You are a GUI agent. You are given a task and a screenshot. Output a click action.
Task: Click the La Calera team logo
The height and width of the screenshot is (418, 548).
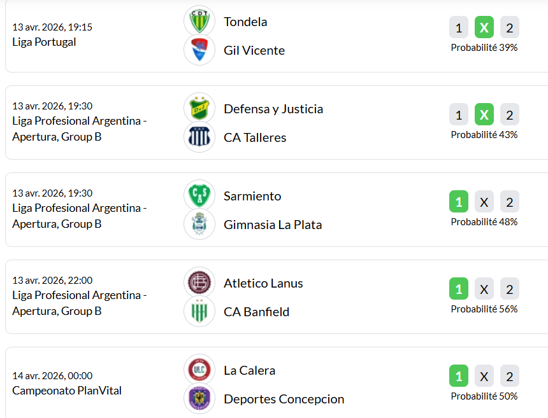199,370
